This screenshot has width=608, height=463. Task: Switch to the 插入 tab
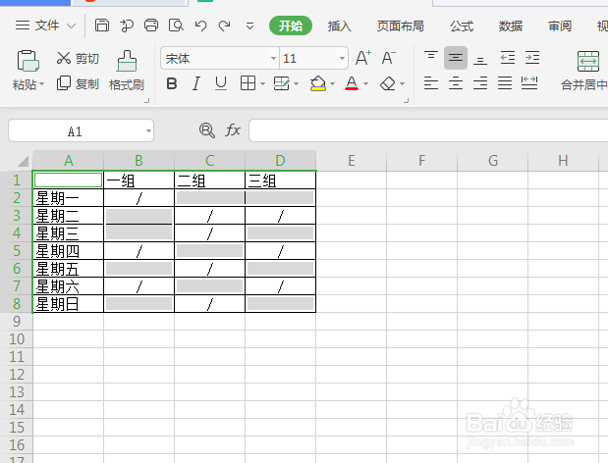[339, 26]
